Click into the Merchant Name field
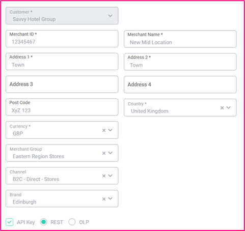Screen dimensions: 245x231 point(180,39)
